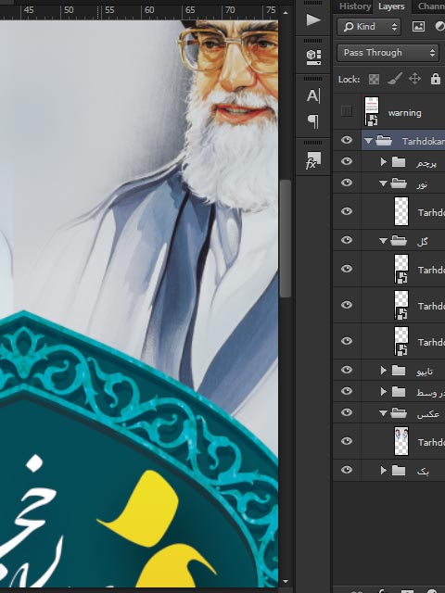This screenshot has height=593, width=445.
Task: Select the warning layer name
Action: 404,113
